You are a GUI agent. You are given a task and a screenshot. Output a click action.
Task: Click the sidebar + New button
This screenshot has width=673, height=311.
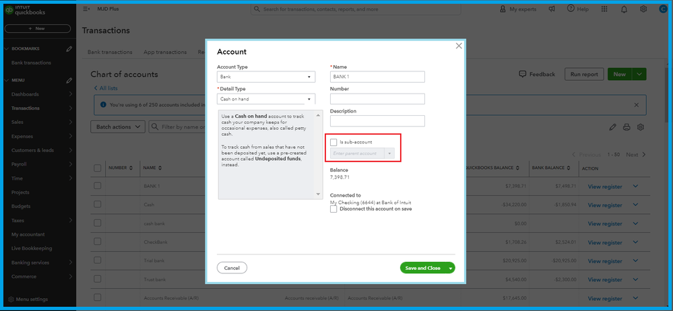coord(38,28)
